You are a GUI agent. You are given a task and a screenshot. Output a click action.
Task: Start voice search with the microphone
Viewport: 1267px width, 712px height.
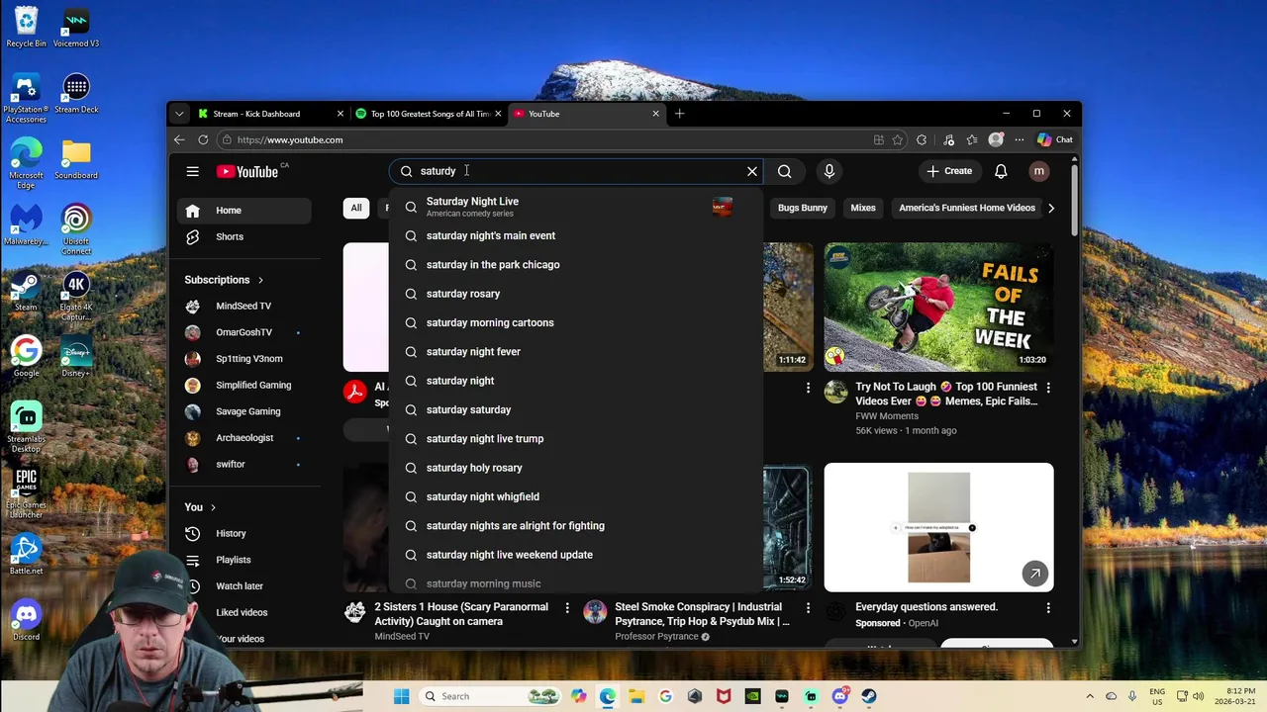829,171
